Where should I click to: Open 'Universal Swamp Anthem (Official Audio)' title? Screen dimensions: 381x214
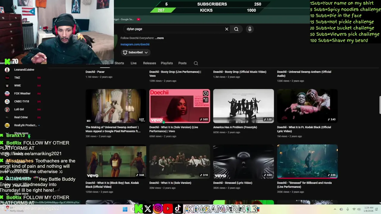pos(304,74)
